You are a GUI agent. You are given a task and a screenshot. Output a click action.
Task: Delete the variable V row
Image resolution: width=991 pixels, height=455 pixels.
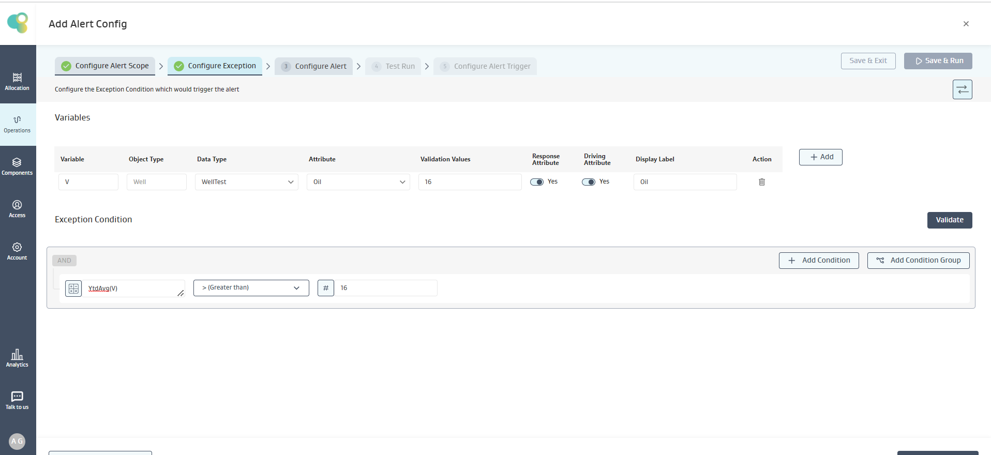tap(761, 182)
